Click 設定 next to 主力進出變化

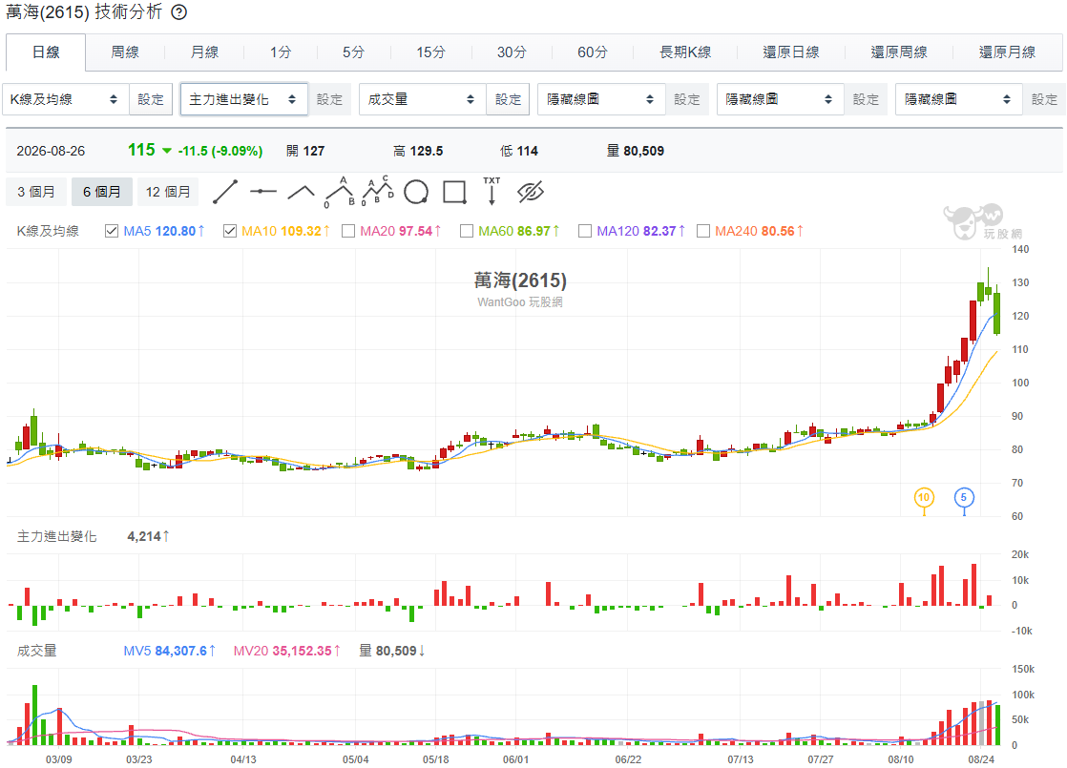330,99
